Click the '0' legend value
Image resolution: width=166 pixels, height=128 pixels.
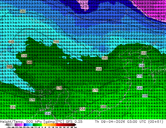42,127
